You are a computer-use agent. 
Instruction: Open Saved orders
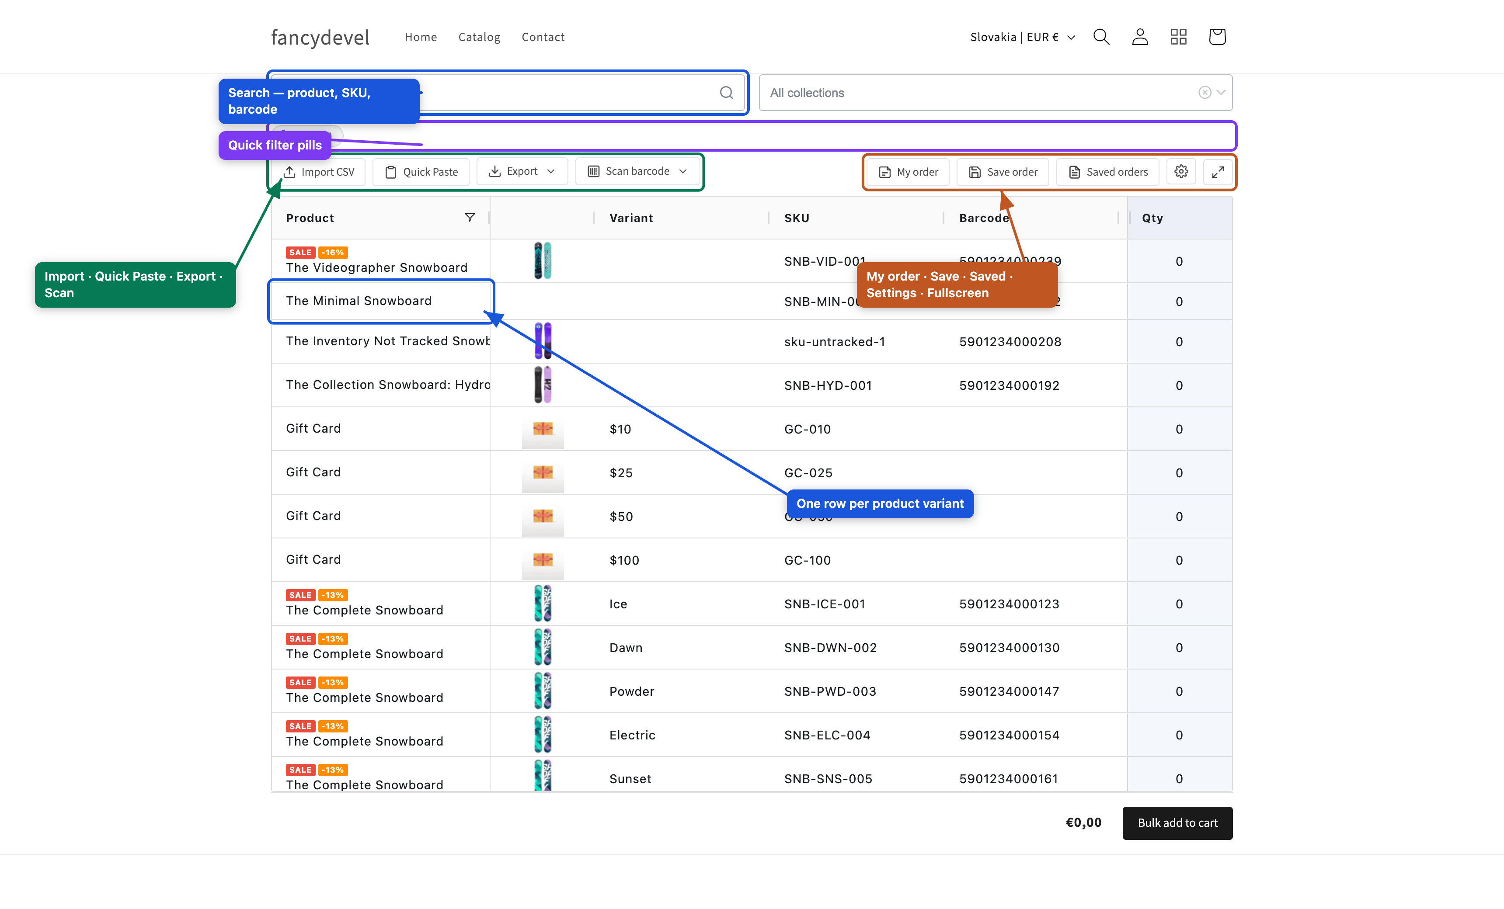1108,172
